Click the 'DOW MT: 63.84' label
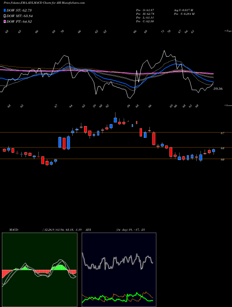 point(19,16)
